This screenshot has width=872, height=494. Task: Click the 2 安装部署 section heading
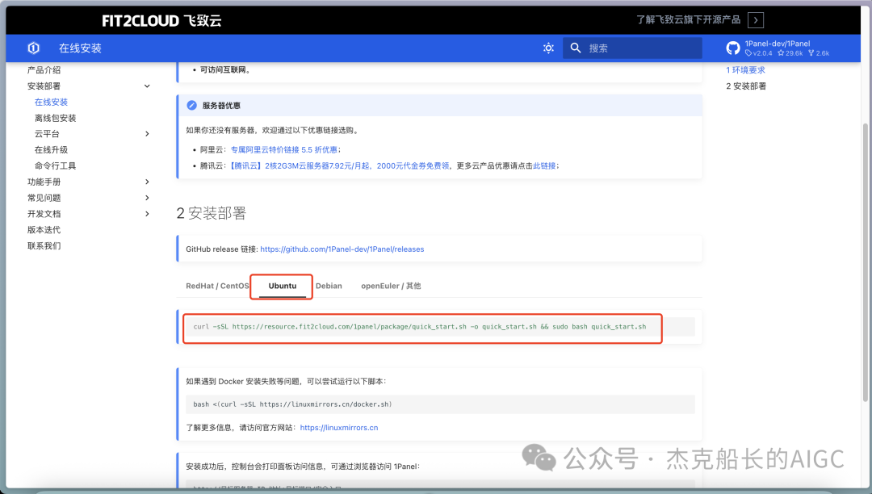(x=212, y=213)
